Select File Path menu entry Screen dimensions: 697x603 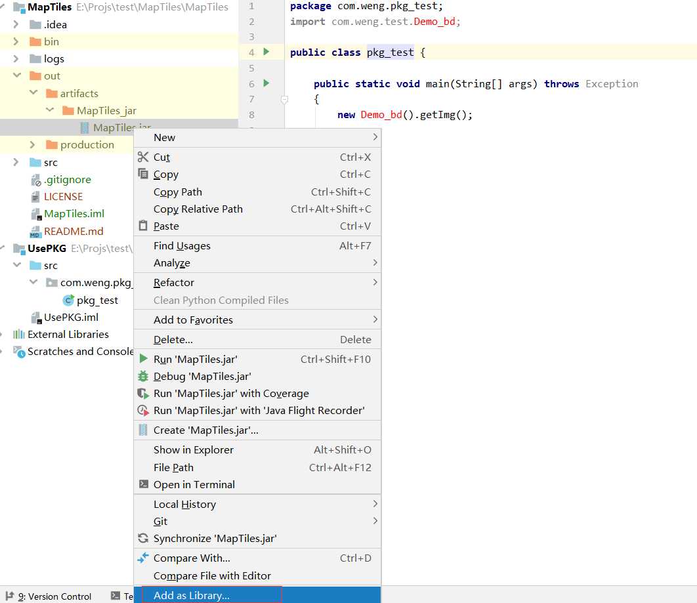click(257, 467)
